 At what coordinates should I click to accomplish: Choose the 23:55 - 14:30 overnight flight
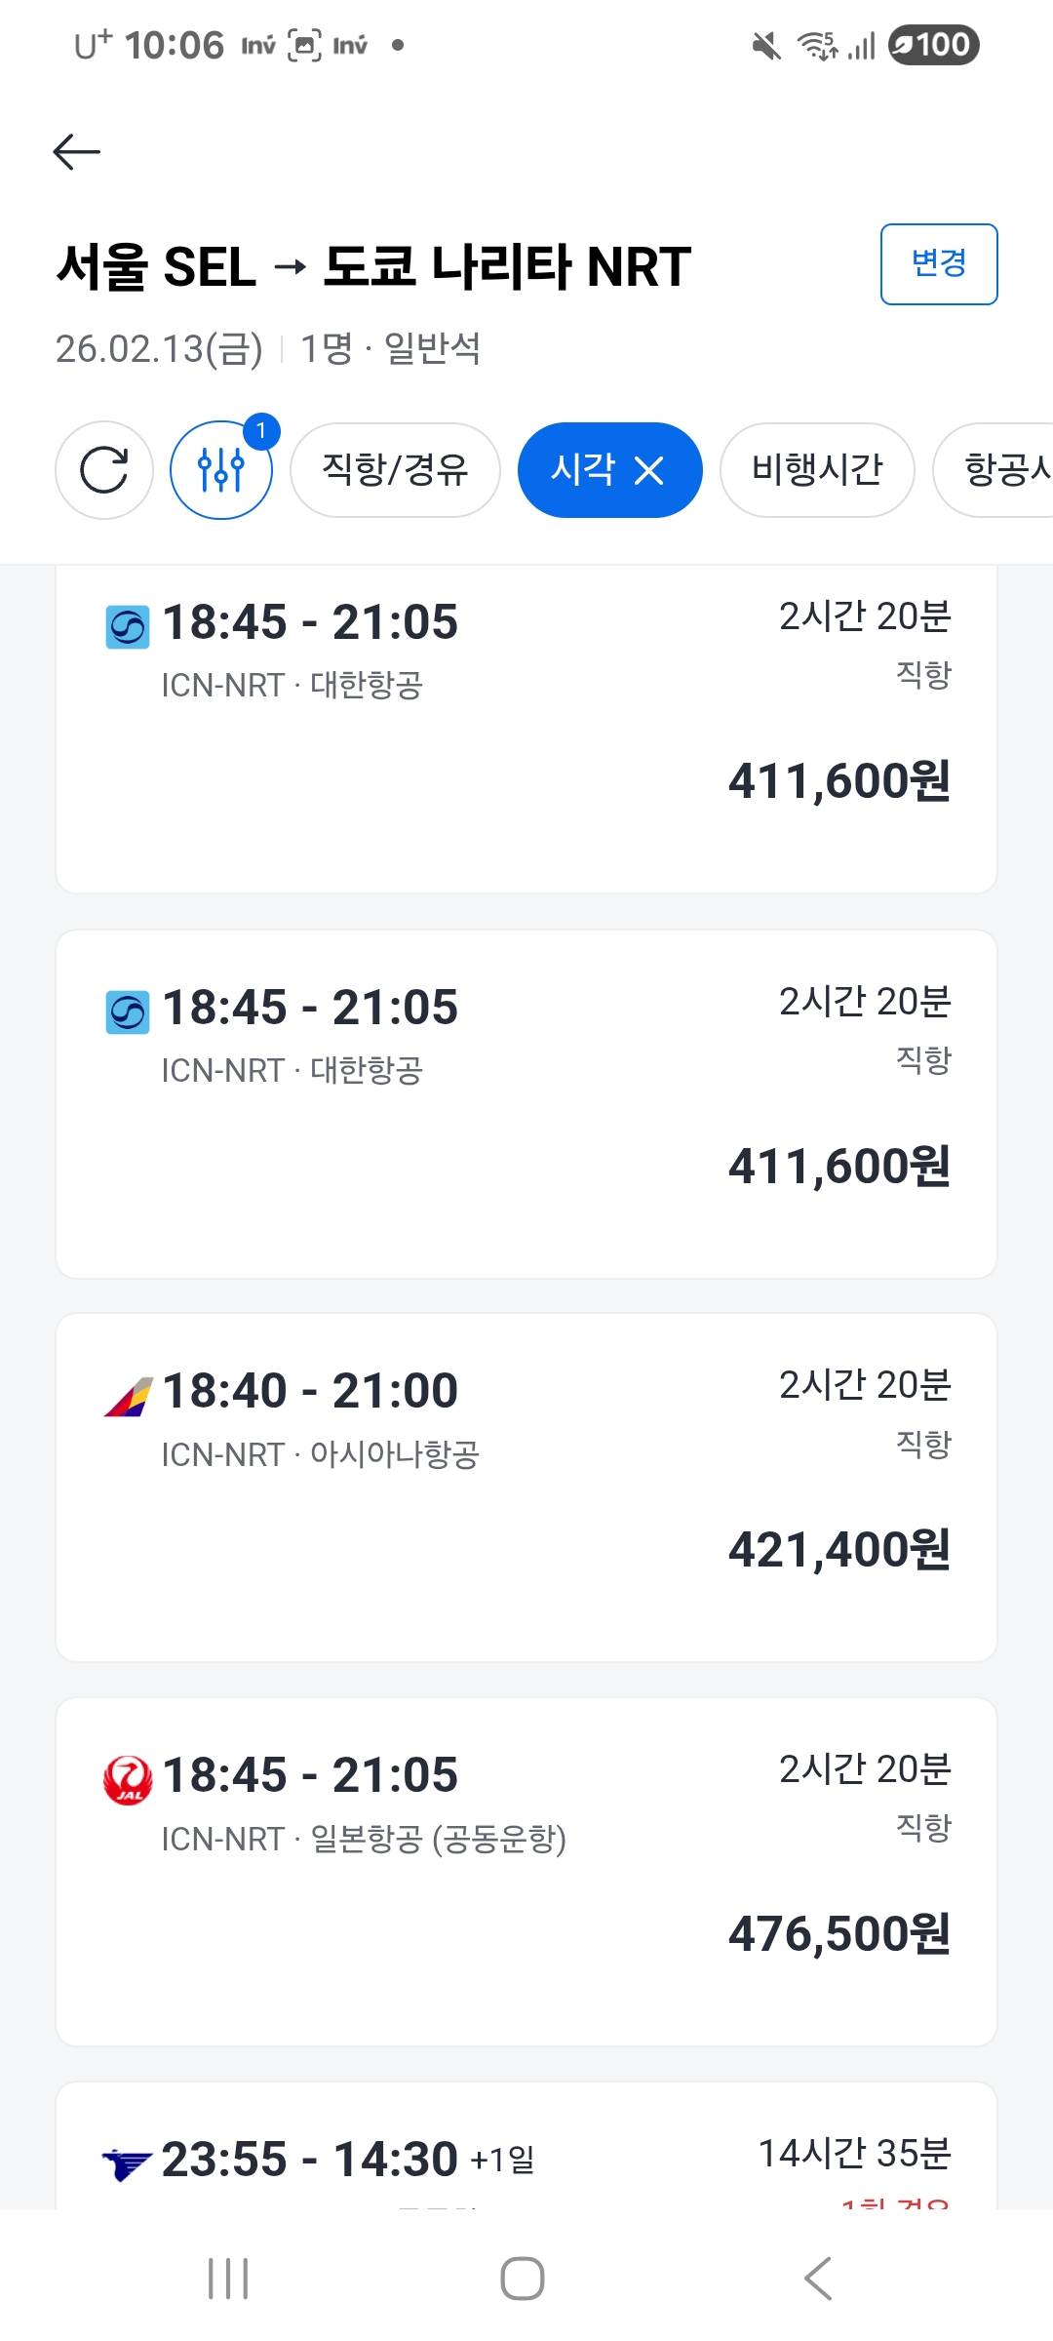[526, 2156]
